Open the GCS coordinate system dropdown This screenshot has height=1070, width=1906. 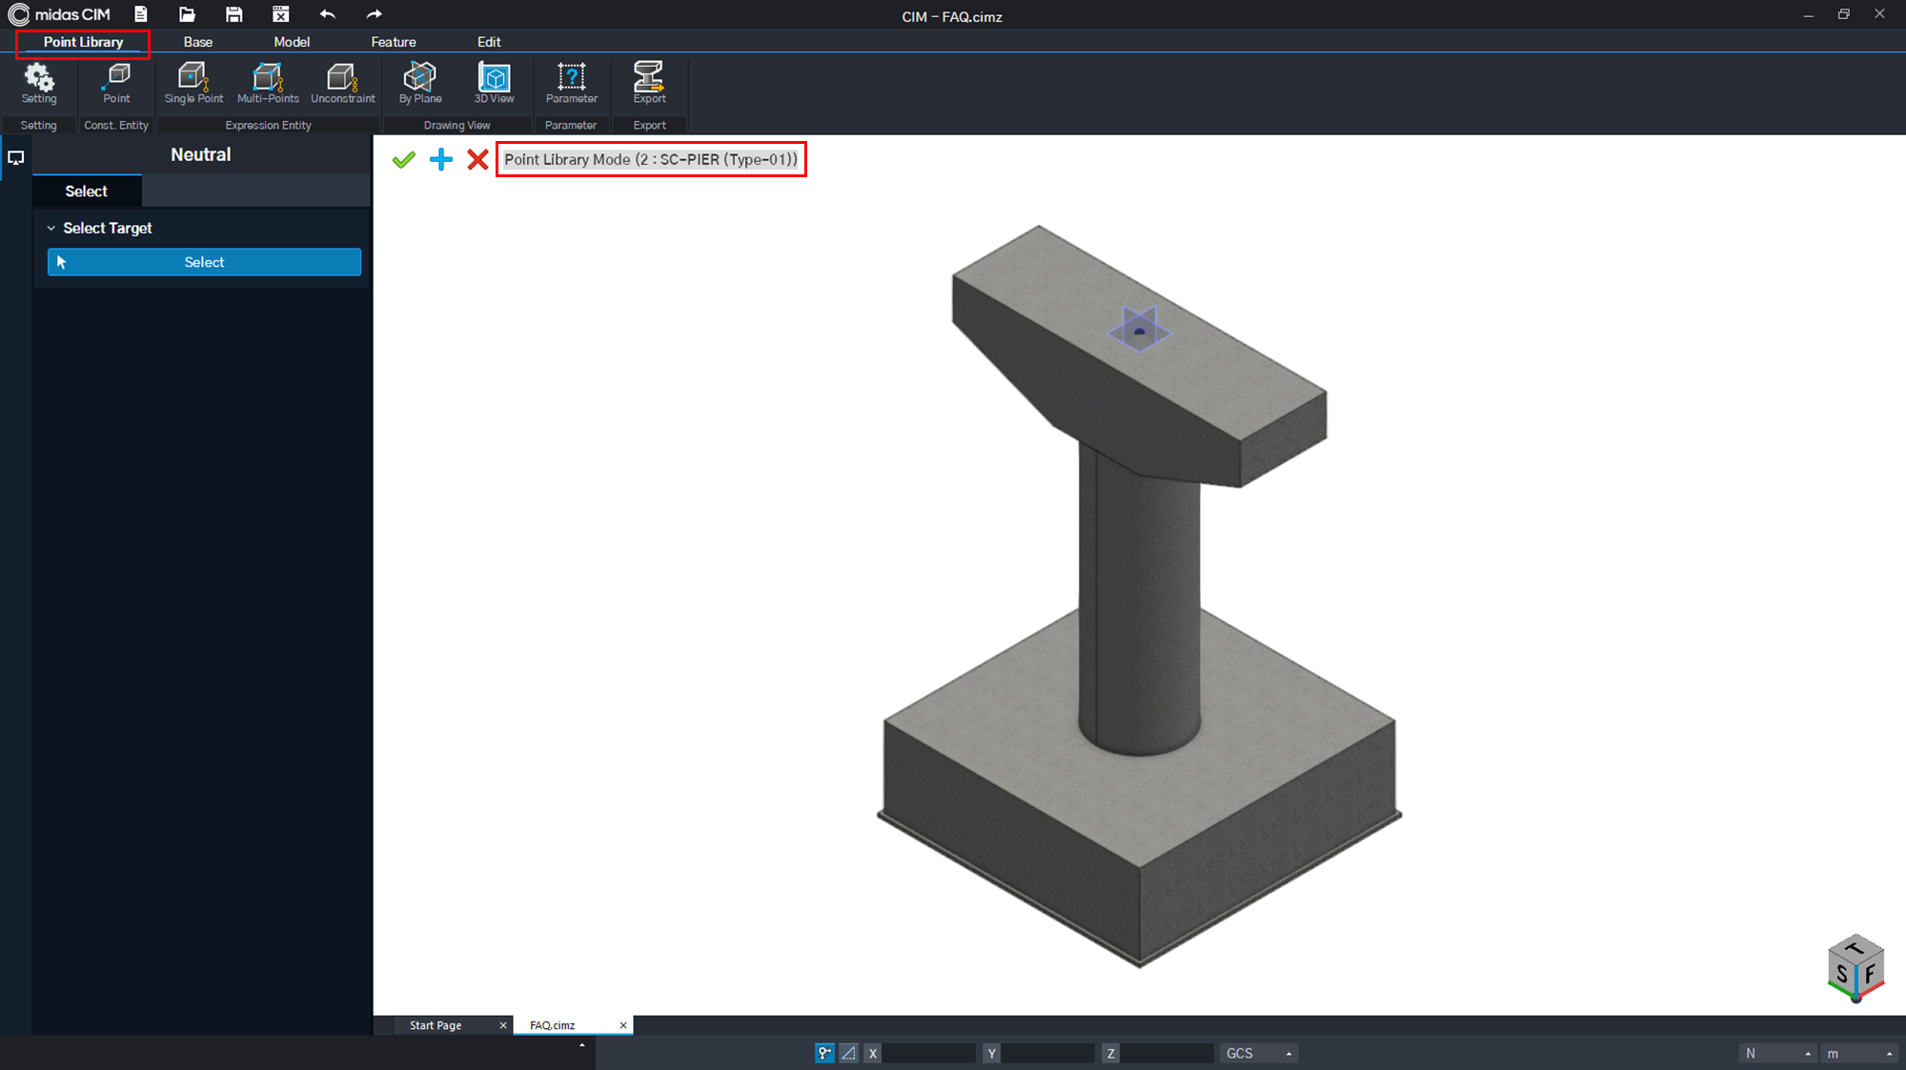[1258, 1053]
